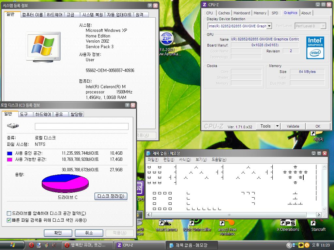Open 할당량 tab in disk properties
The image size is (334, 250).
click(76, 114)
